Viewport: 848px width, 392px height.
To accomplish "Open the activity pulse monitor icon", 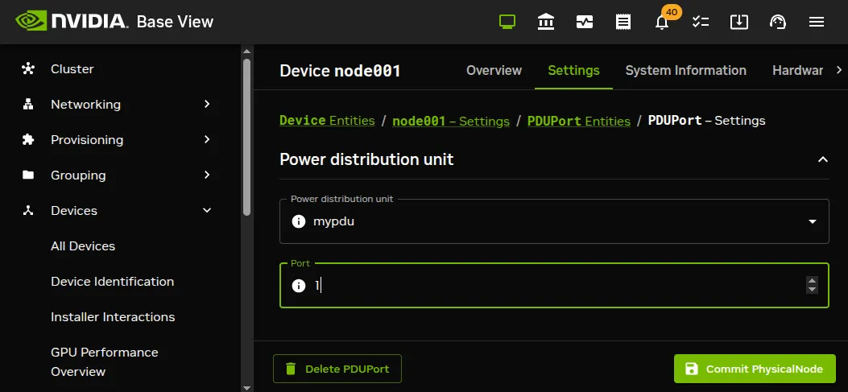I will [585, 22].
